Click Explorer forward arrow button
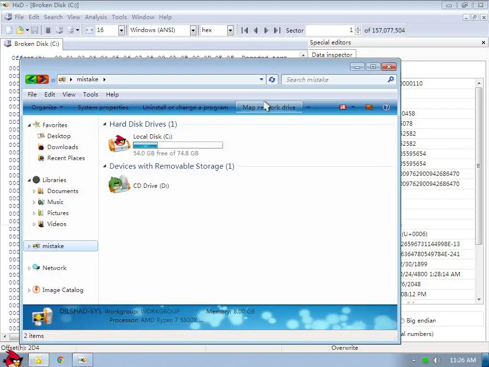This screenshot has width=489, height=367. click(x=43, y=79)
